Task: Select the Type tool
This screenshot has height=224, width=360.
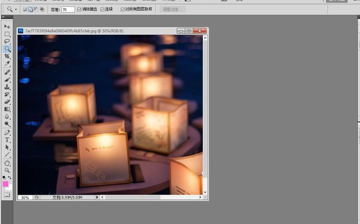Action: click(7, 140)
